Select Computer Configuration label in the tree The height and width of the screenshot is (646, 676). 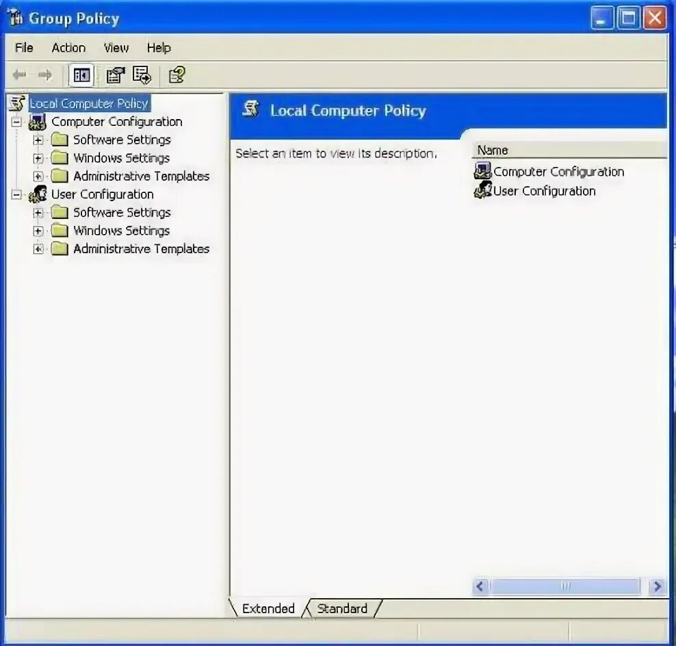point(117,122)
